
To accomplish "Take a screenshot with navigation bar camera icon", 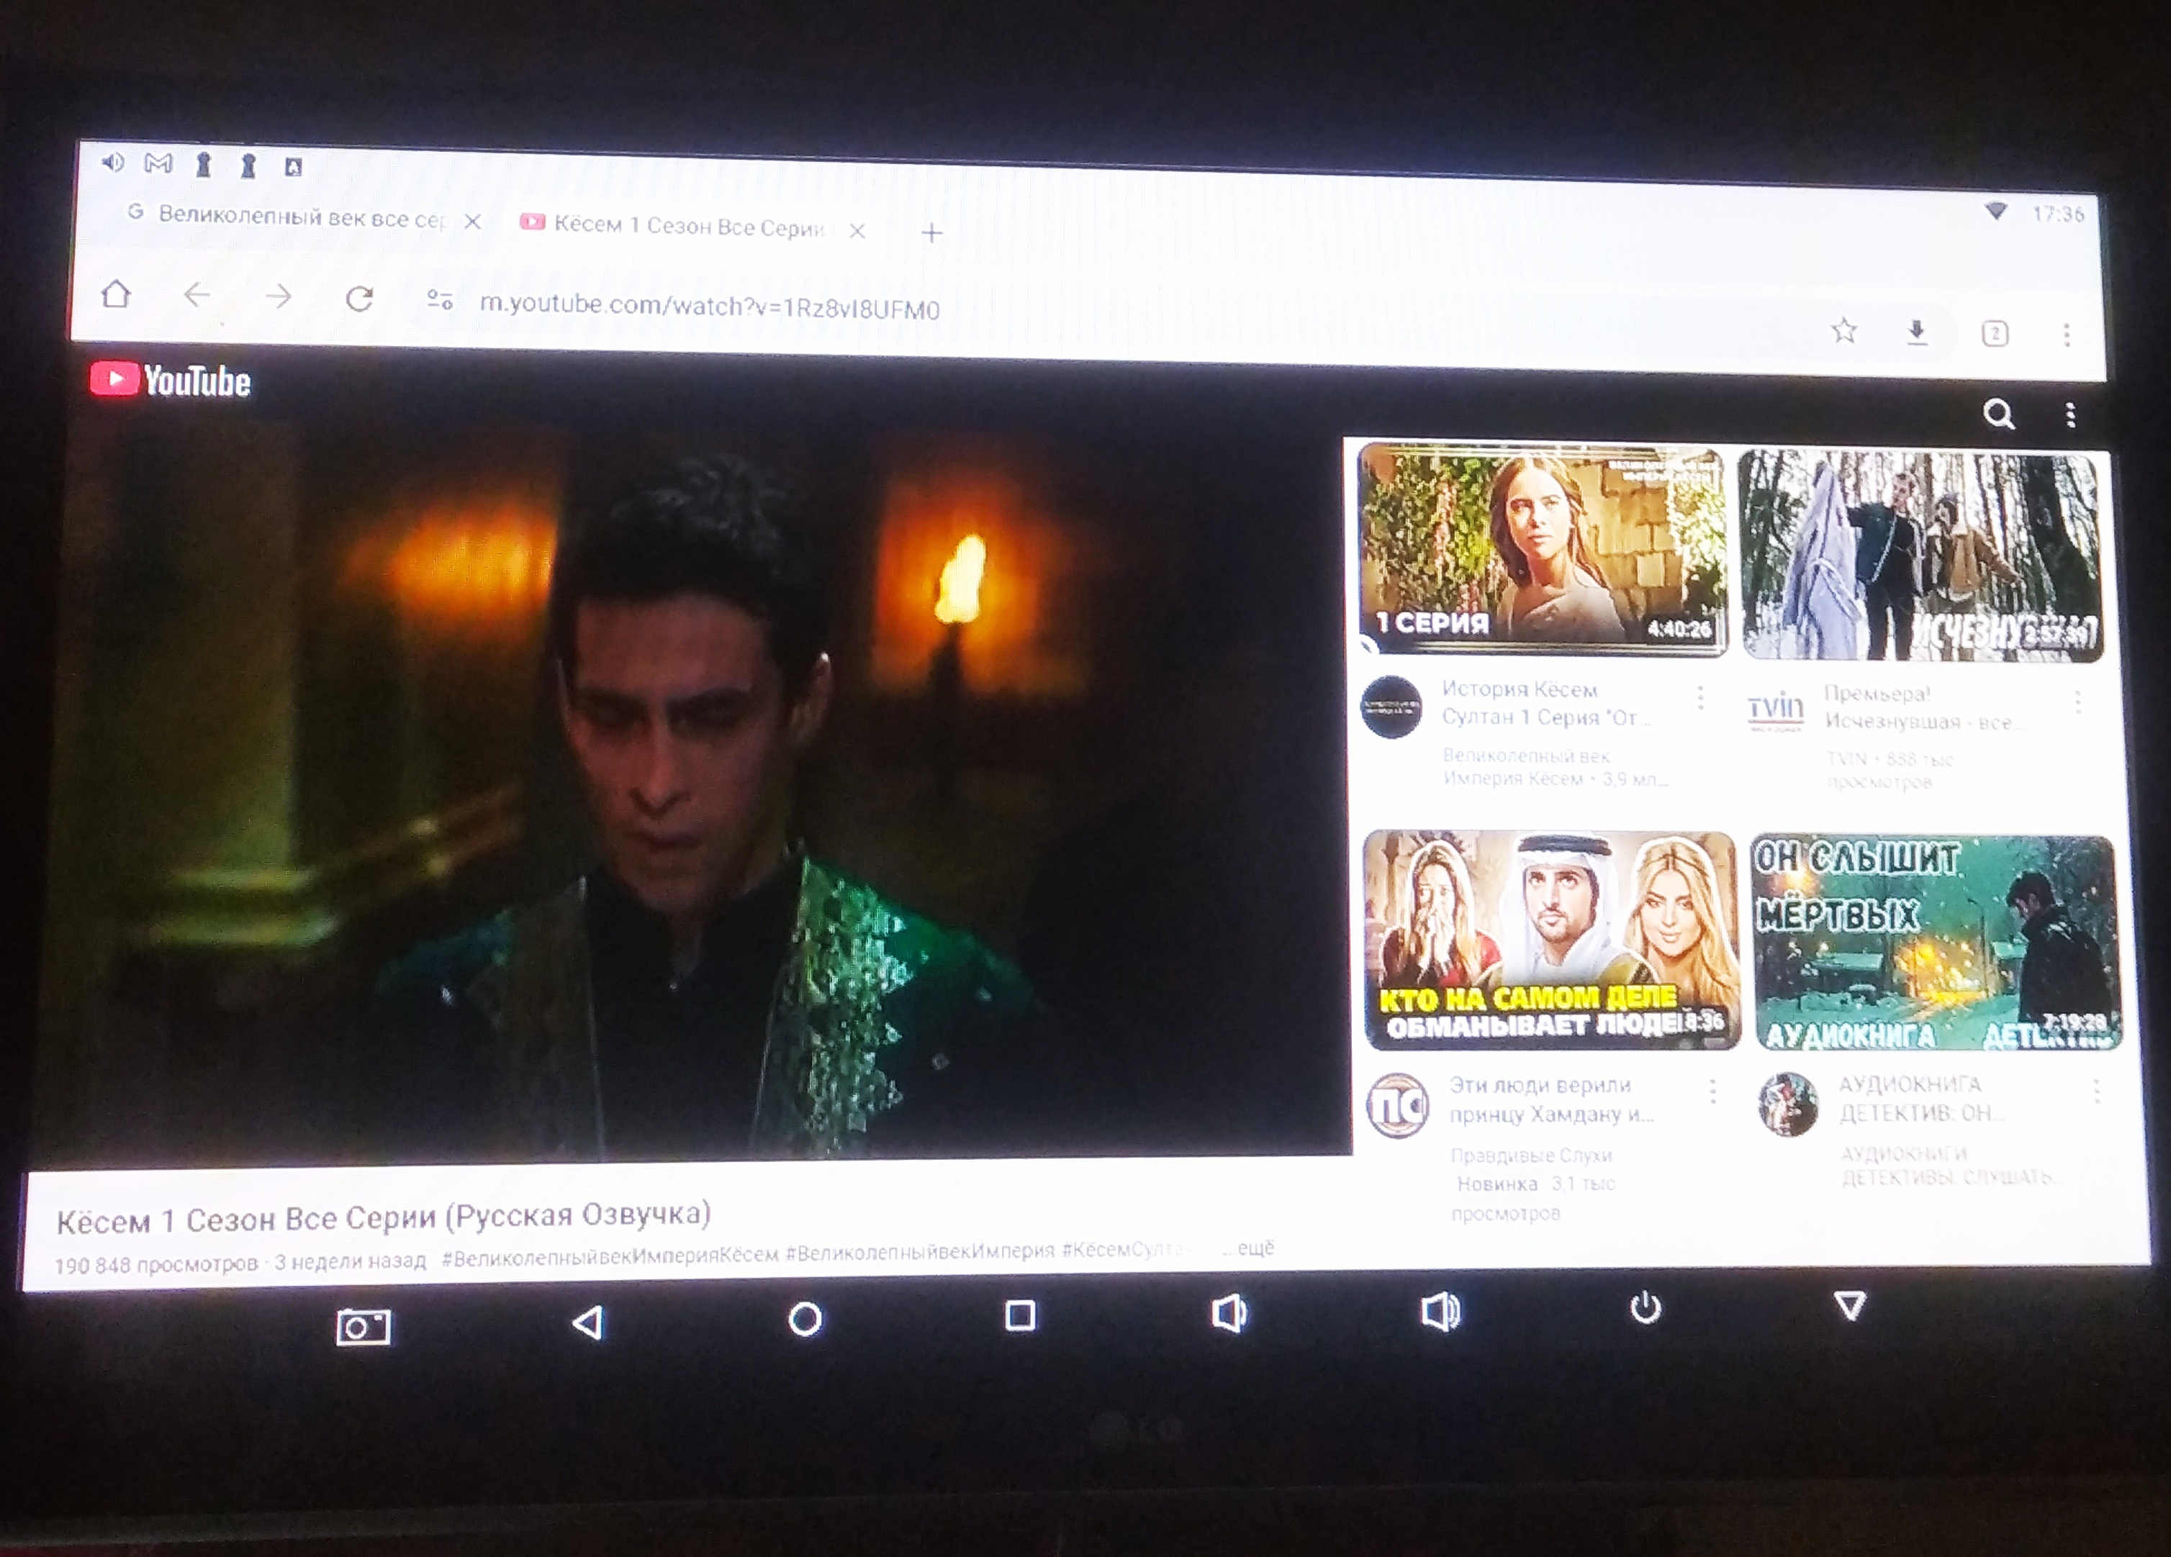I will pos(363,1326).
